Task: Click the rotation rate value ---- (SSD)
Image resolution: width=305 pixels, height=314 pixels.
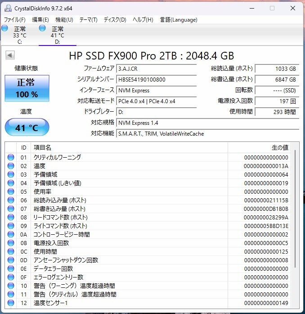Action: (277, 90)
